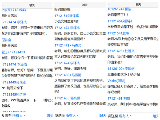
Task: Click the 聊天 title of the right panel
Action: point(138,5)
